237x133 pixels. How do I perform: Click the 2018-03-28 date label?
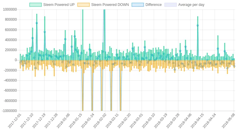tap(173, 121)
